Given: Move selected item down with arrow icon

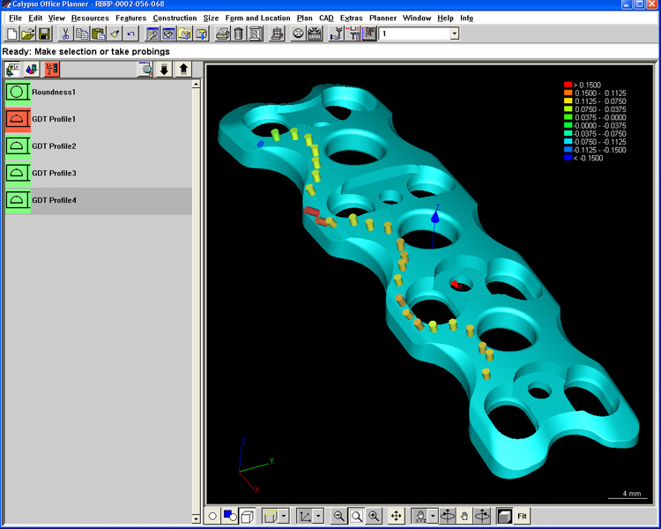Looking at the screenshot, I should pyautogui.click(x=165, y=69).
